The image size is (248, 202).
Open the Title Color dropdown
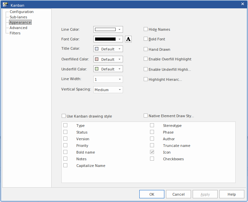pos(119,49)
